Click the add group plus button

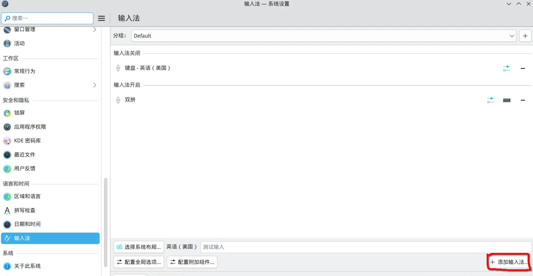click(x=525, y=36)
